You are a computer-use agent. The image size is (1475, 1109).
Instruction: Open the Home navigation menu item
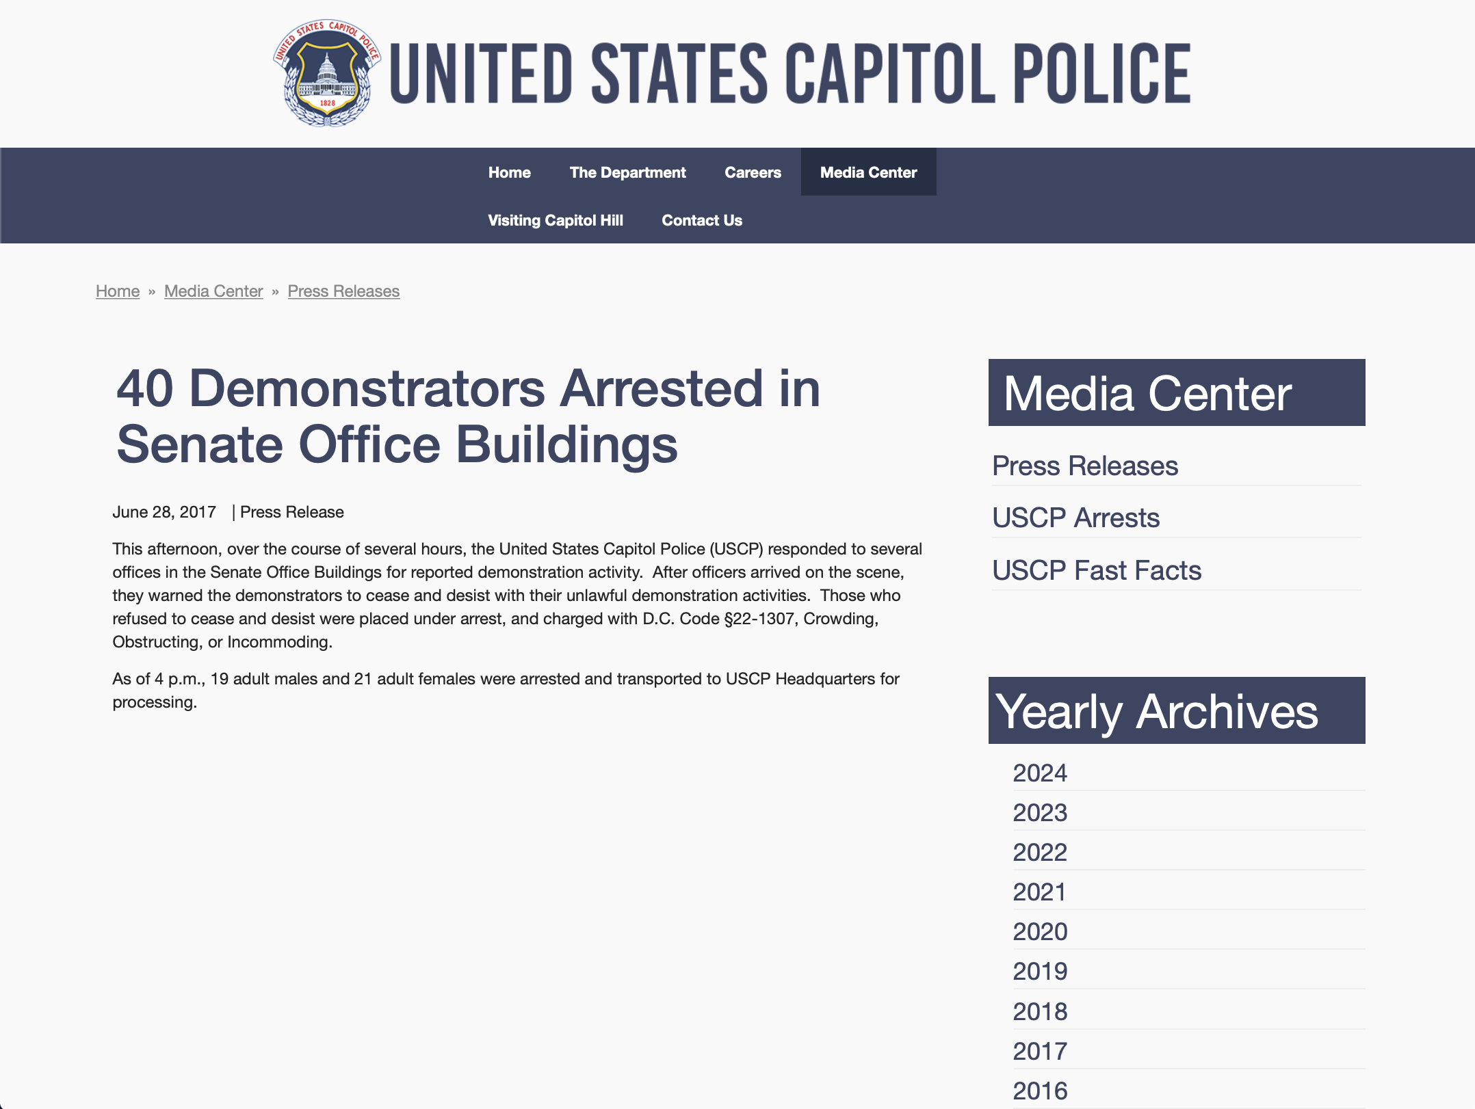tap(509, 172)
